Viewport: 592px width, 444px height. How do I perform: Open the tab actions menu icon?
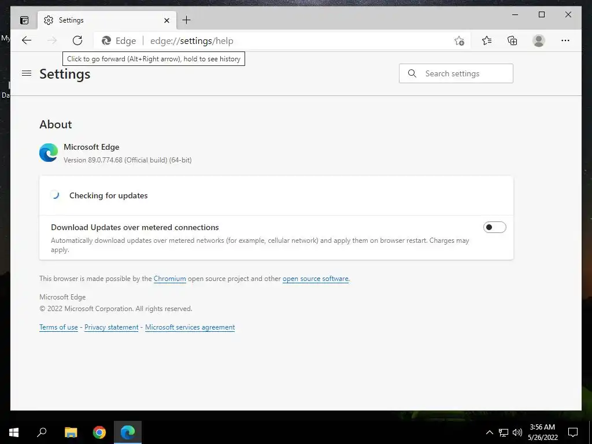click(x=24, y=20)
